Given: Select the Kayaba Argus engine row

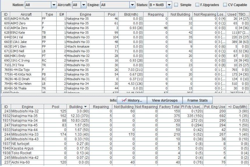Looking at the screenshot, I should coord(125,148).
